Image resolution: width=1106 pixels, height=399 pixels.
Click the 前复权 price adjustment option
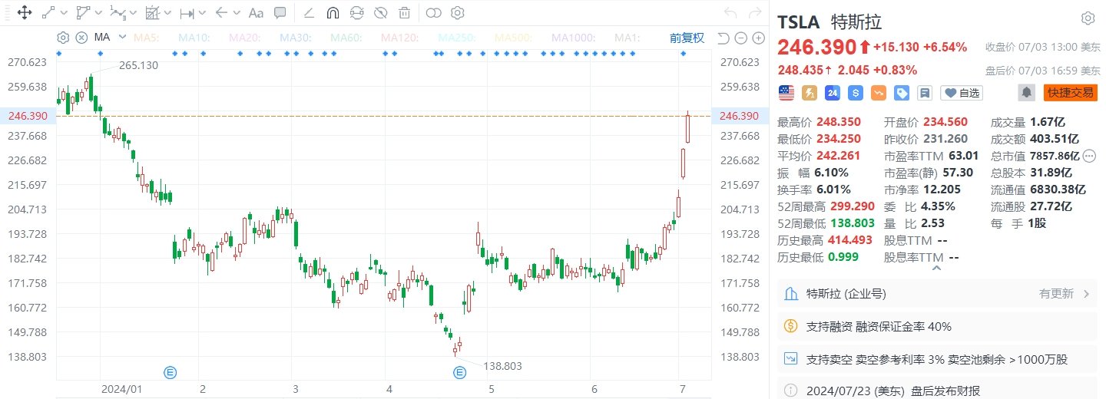(687, 38)
